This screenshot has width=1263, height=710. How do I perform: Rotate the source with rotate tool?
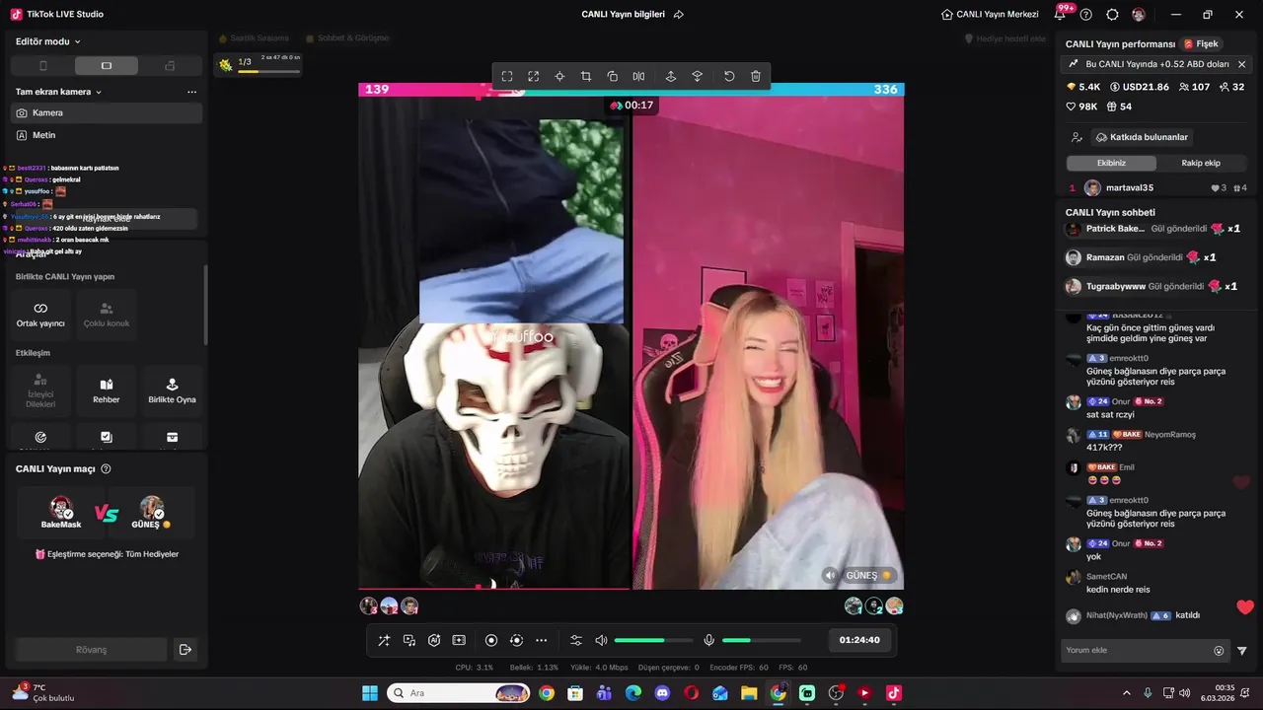(613, 76)
